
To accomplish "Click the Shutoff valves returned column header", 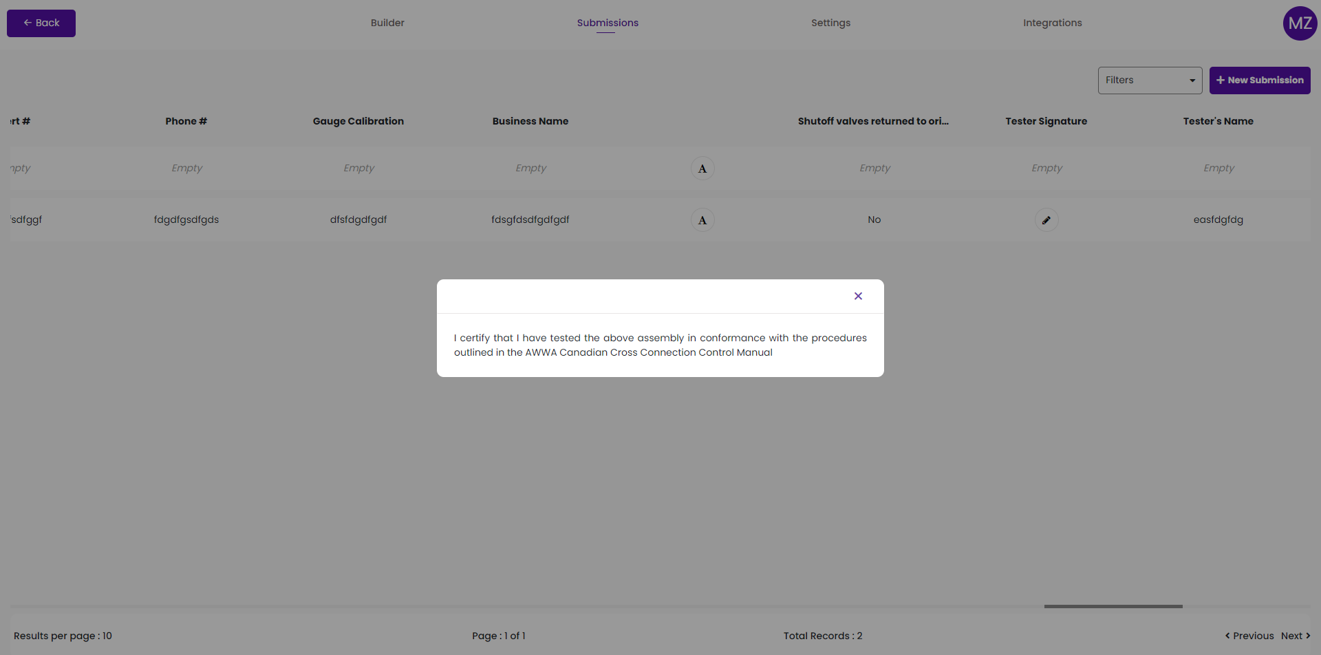I will (873, 121).
